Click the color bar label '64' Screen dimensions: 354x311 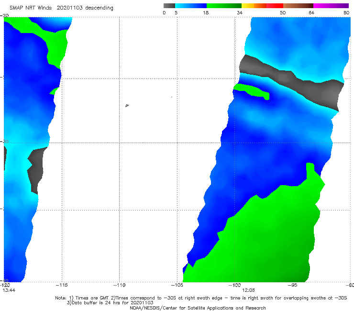click(311, 13)
